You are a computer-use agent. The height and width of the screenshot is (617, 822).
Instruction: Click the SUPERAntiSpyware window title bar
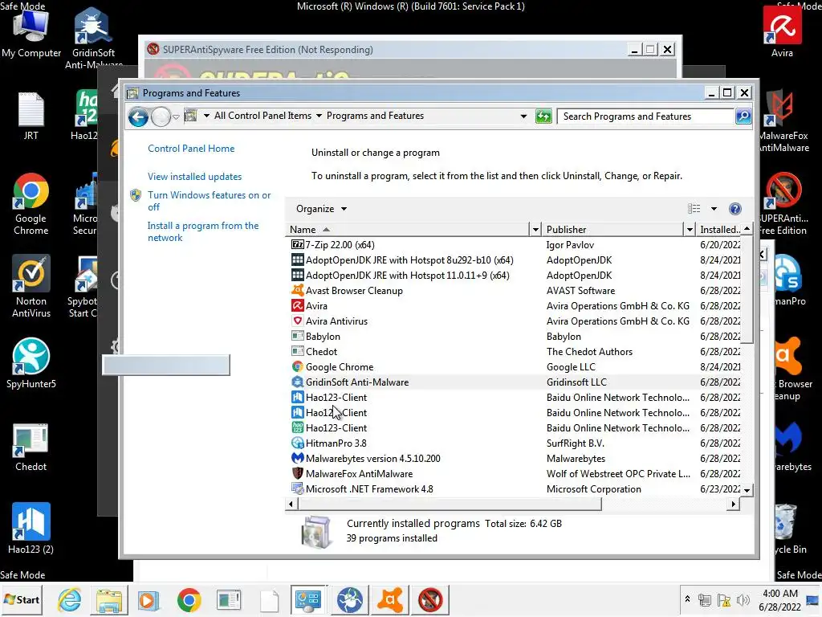(x=387, y=49)
